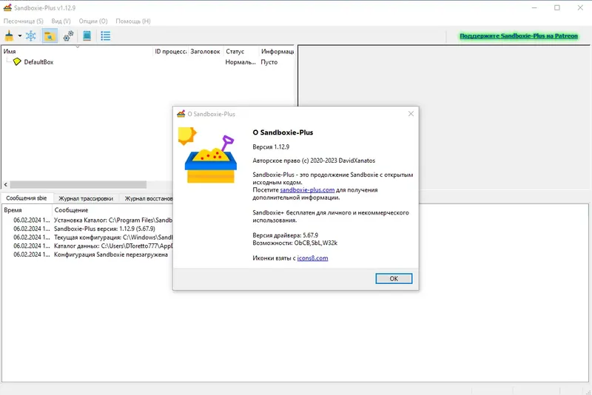The width and height of the screenshot is (592, 395).
Task: Open the Опции (O) menu
Action: 93,21
